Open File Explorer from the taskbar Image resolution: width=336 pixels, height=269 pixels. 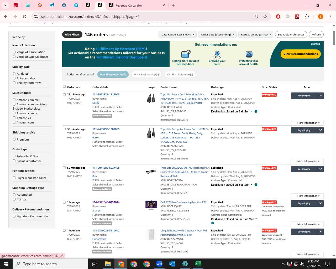click(108, 264)
